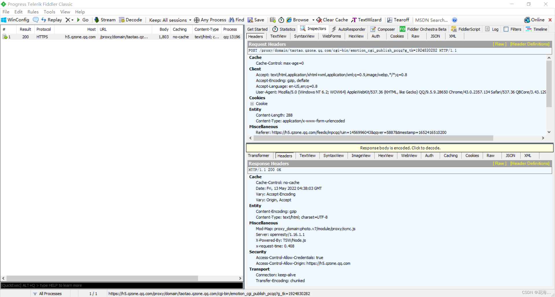This screenshot has height=297, width=555.
Task: Switch to the Statistics tab
Action: coord(284,29)
